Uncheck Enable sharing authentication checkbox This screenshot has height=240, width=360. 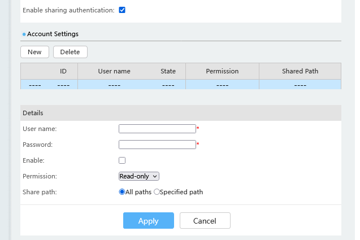122,10
